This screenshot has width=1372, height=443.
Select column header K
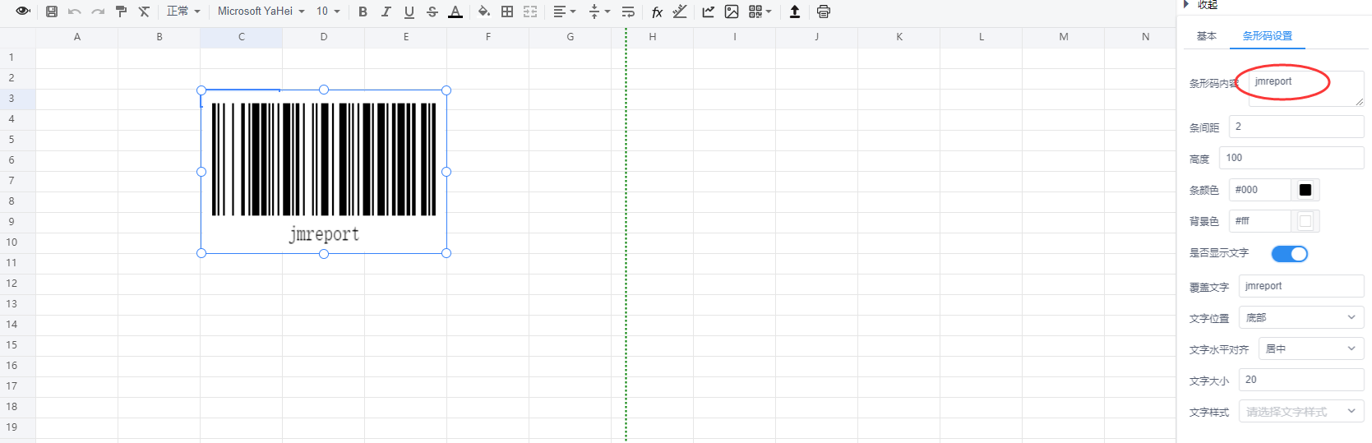(x=899, y=37)
